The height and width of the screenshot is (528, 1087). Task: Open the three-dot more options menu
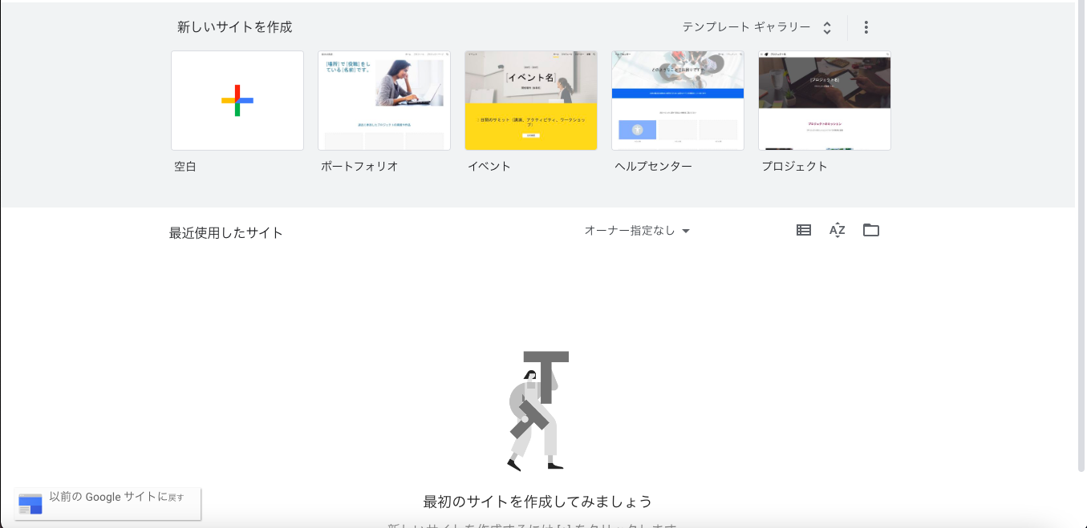(x=866, y=27)
